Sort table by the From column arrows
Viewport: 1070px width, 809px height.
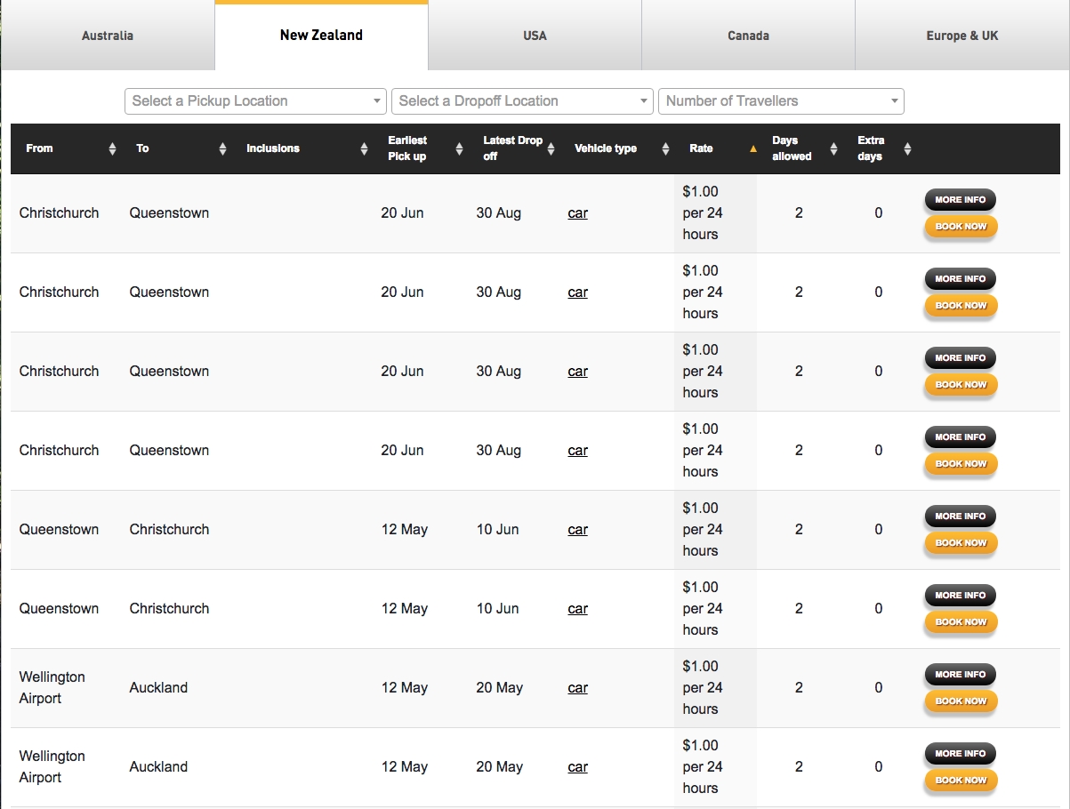tap(112, 148)
